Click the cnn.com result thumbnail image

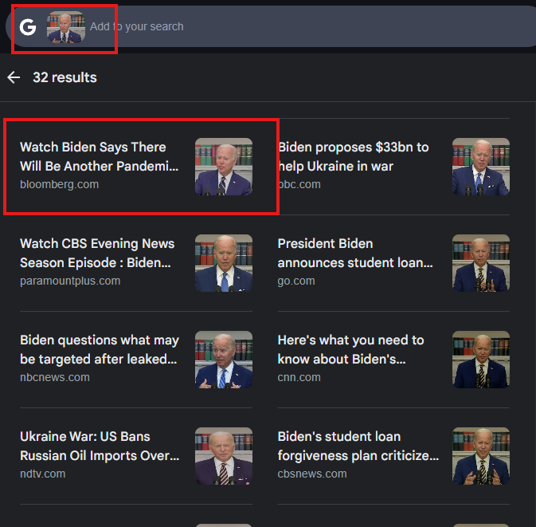481,360
